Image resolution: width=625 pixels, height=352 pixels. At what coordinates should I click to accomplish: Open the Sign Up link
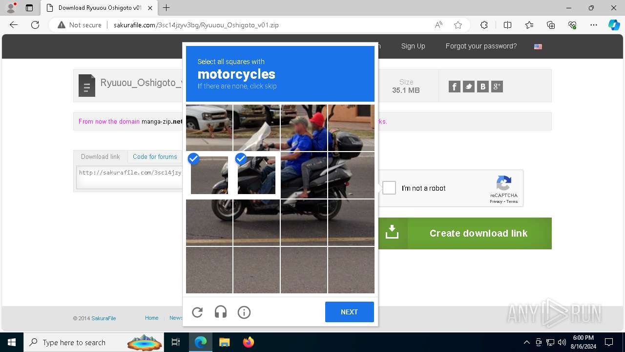point(413,46)
